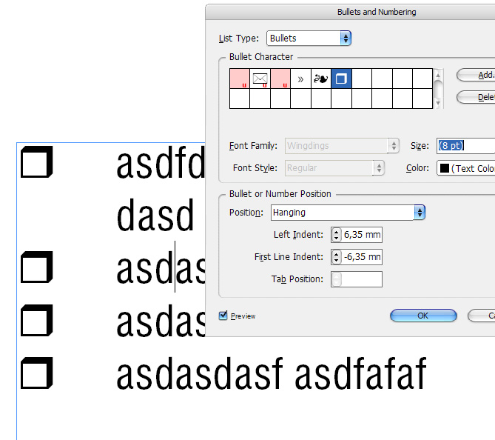Click the bullet grid scrollbar down arrow
495x440 pixels.
tap(438, 103)
